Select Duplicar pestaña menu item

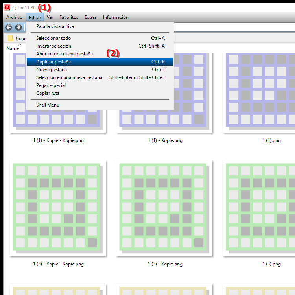(100, 62)
